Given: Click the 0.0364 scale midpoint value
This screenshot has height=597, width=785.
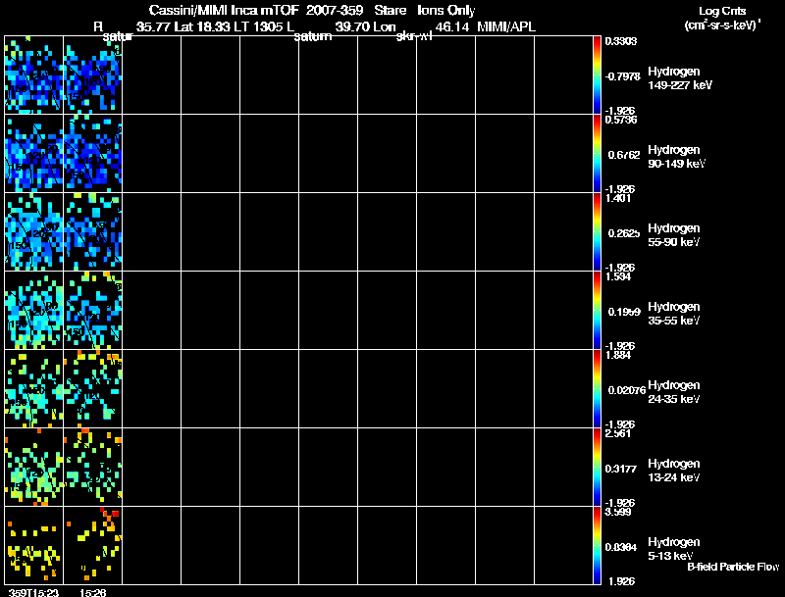Looking at the screenshot, I should (621, 547).
